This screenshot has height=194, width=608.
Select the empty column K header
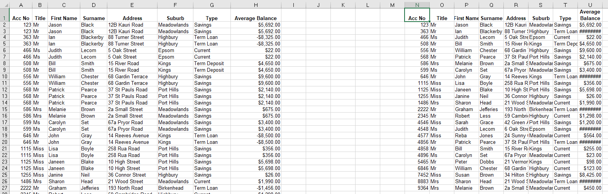[x=343, y=5]
